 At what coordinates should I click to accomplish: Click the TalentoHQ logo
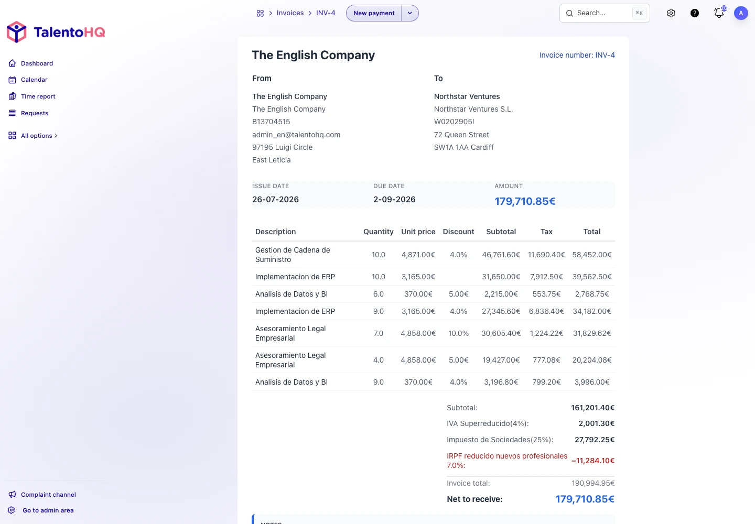[x=56, y=32]
